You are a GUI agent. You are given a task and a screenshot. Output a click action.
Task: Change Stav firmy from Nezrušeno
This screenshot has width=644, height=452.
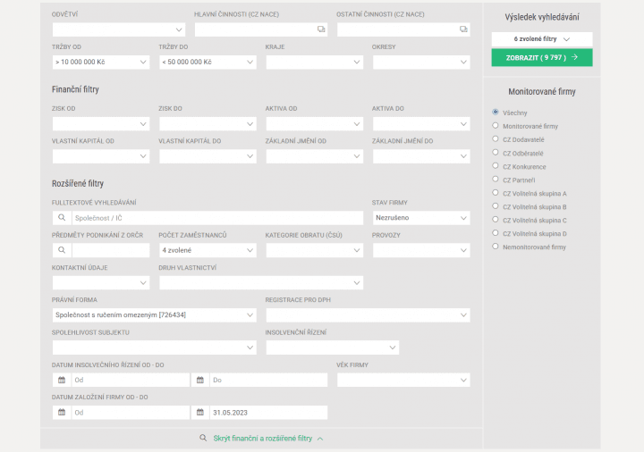point(421,218)
